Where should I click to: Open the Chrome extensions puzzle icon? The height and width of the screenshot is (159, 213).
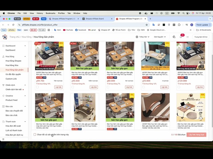pyautogui.click(x=179, y=25)
